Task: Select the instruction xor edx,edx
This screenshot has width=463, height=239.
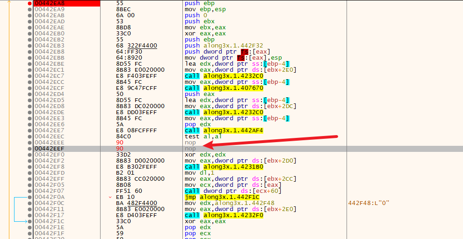Action: 205,155
